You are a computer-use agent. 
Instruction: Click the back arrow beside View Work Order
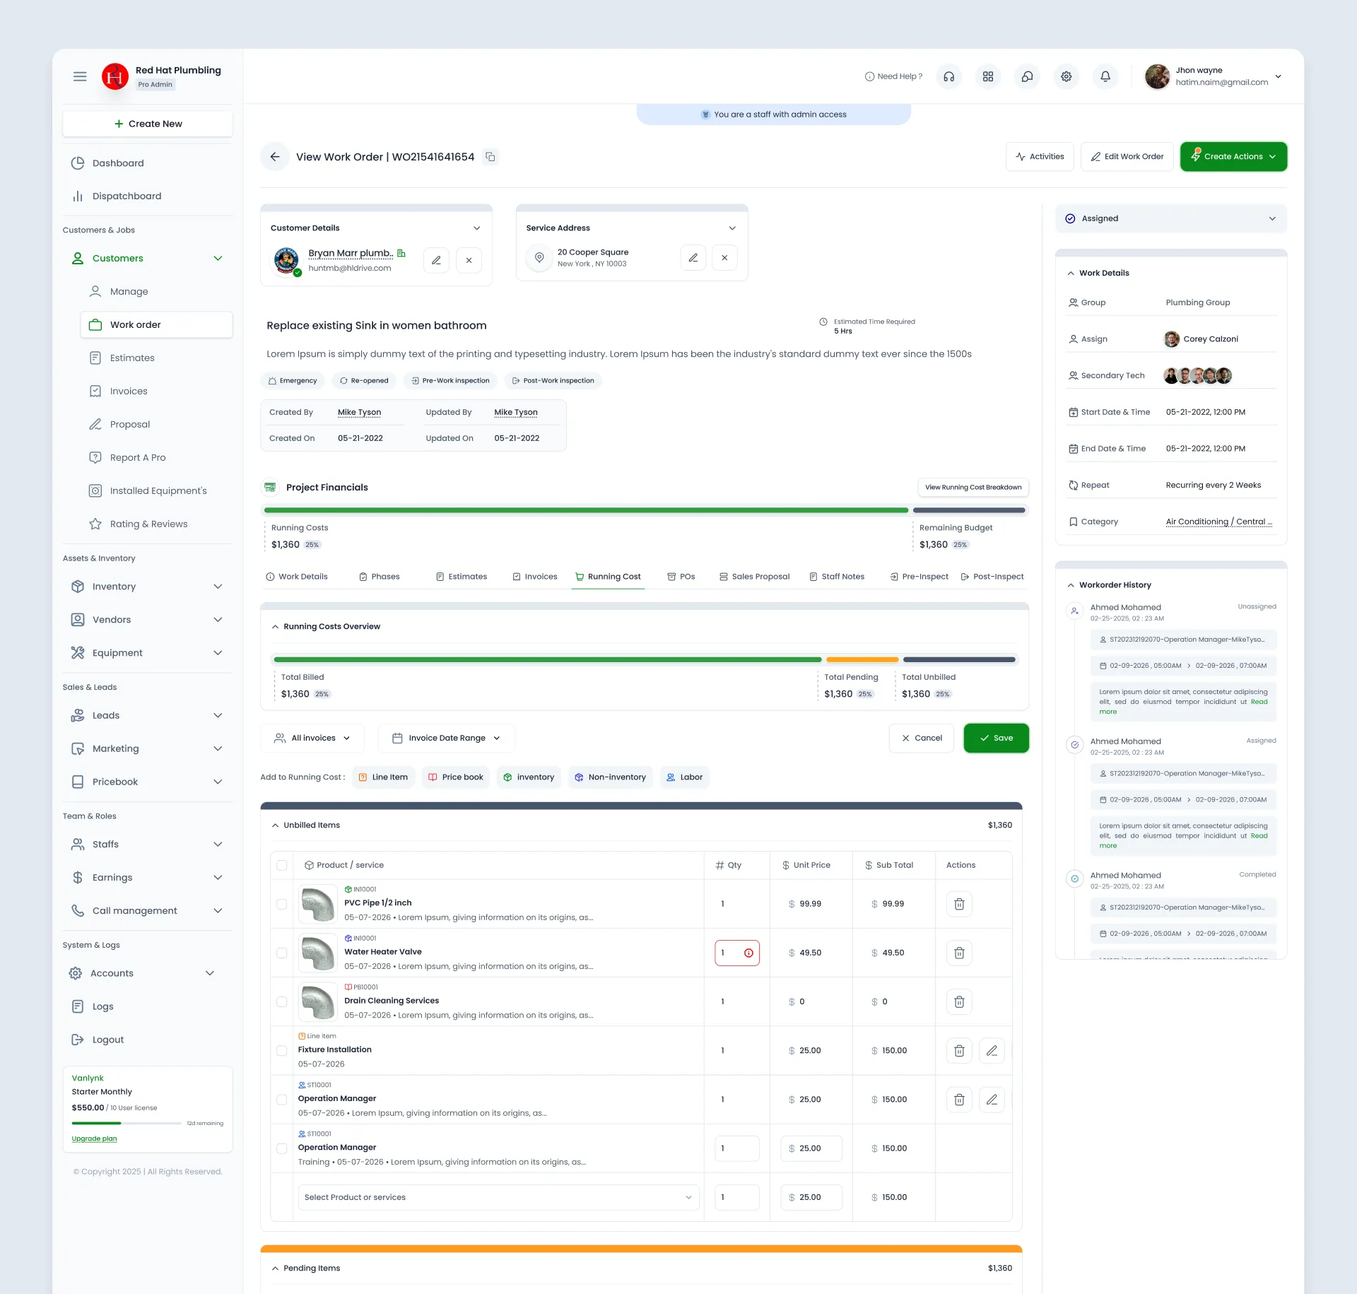pyautogui.click(x=275, y=157)
